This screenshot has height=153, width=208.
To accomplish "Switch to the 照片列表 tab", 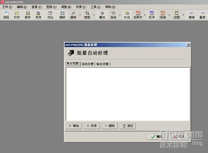I will pos(73,64).
